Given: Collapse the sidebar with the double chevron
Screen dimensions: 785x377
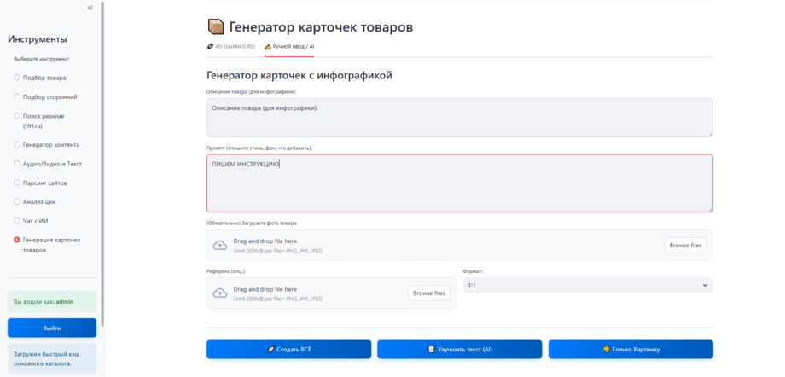Looking at the screenshot, I should click(x=90, y=8).
